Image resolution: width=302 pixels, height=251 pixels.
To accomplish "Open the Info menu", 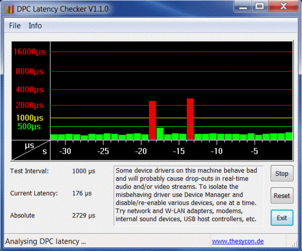I will [x=35, y=26].
